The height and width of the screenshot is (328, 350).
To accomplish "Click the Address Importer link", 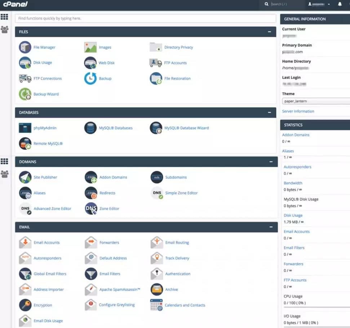I will point(48,289).
